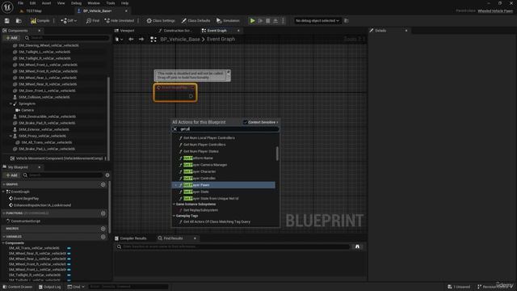The height and width of the screenshot is (291, 517).
Task: Open Event BeginPlay in the My Blueprint list
Action: 26,199
